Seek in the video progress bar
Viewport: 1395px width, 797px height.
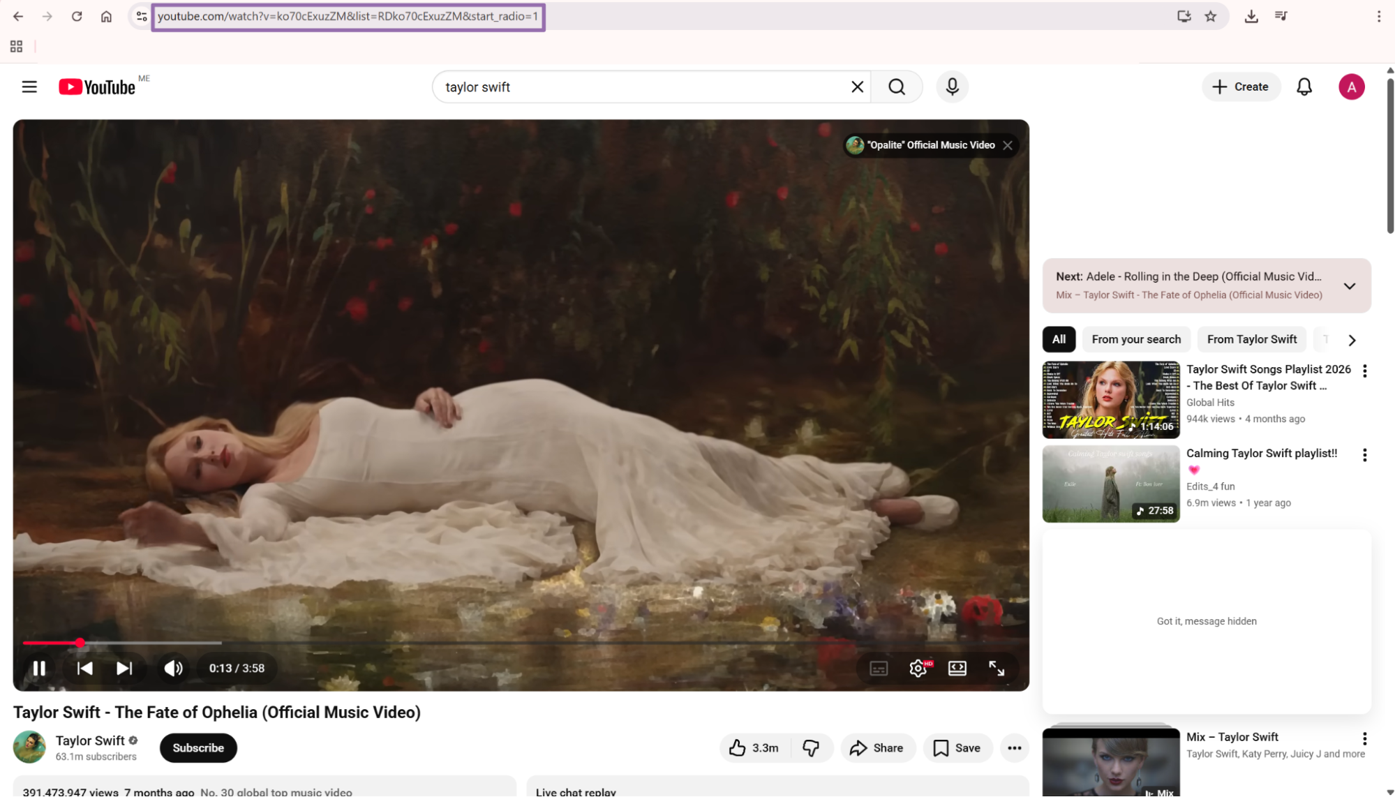521,642
